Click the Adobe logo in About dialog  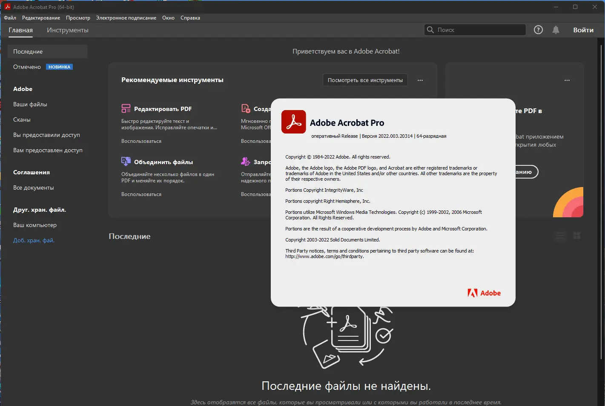click(x=484, y=293)
